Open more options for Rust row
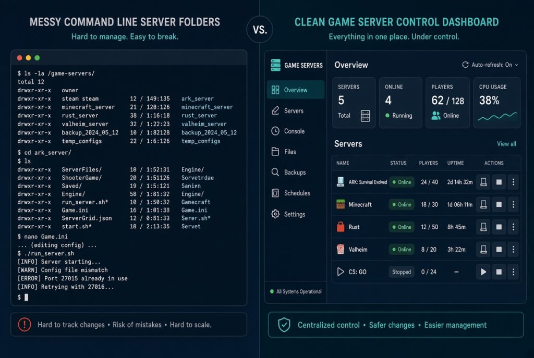534x358 pixels. [513, 227]
